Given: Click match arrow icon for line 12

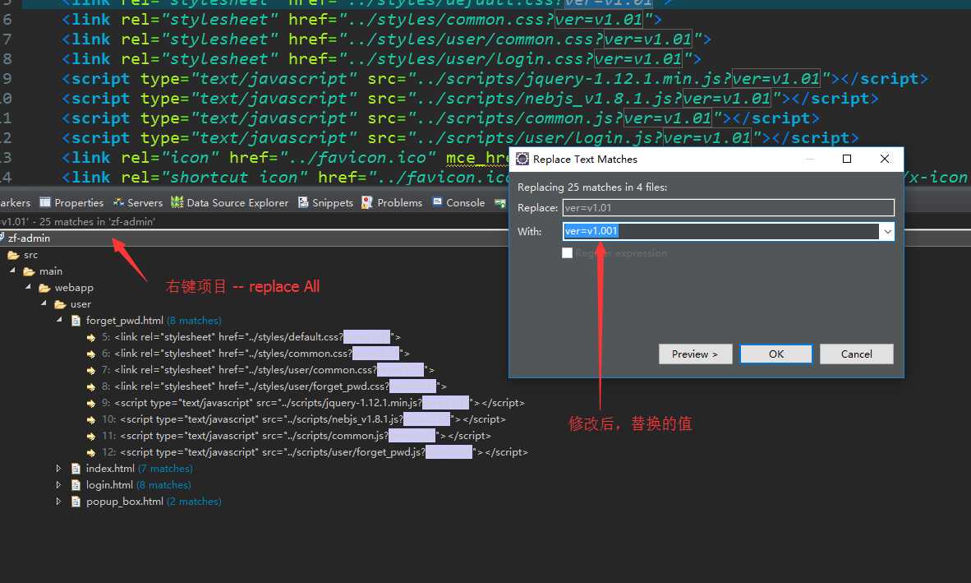Looking at the screenshot, I should click(x=91, y=452).
